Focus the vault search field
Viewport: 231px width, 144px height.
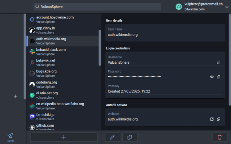click(97, 7)
